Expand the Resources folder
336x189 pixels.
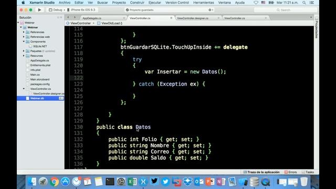[x=24, y=56]
